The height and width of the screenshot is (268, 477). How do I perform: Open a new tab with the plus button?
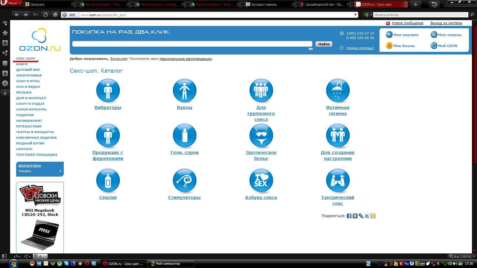pos(415,4)
